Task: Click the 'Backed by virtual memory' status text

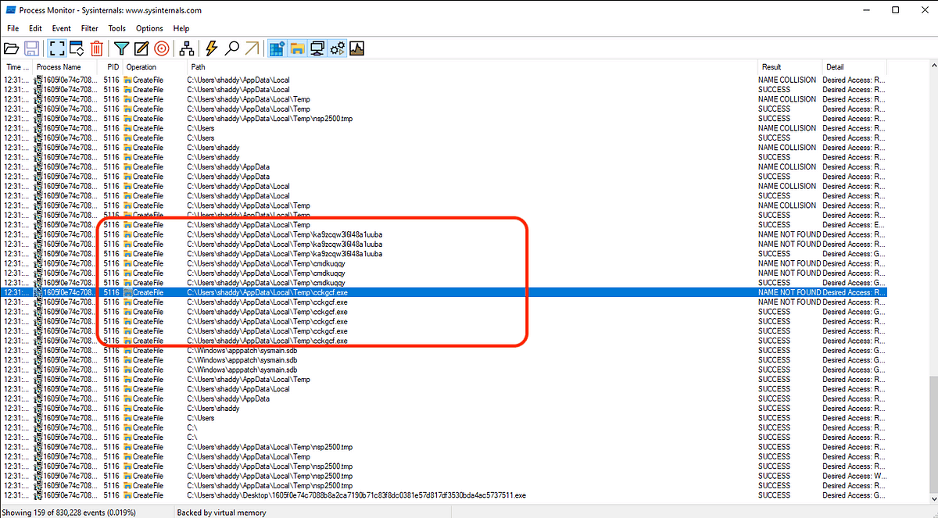Action: 221,513
